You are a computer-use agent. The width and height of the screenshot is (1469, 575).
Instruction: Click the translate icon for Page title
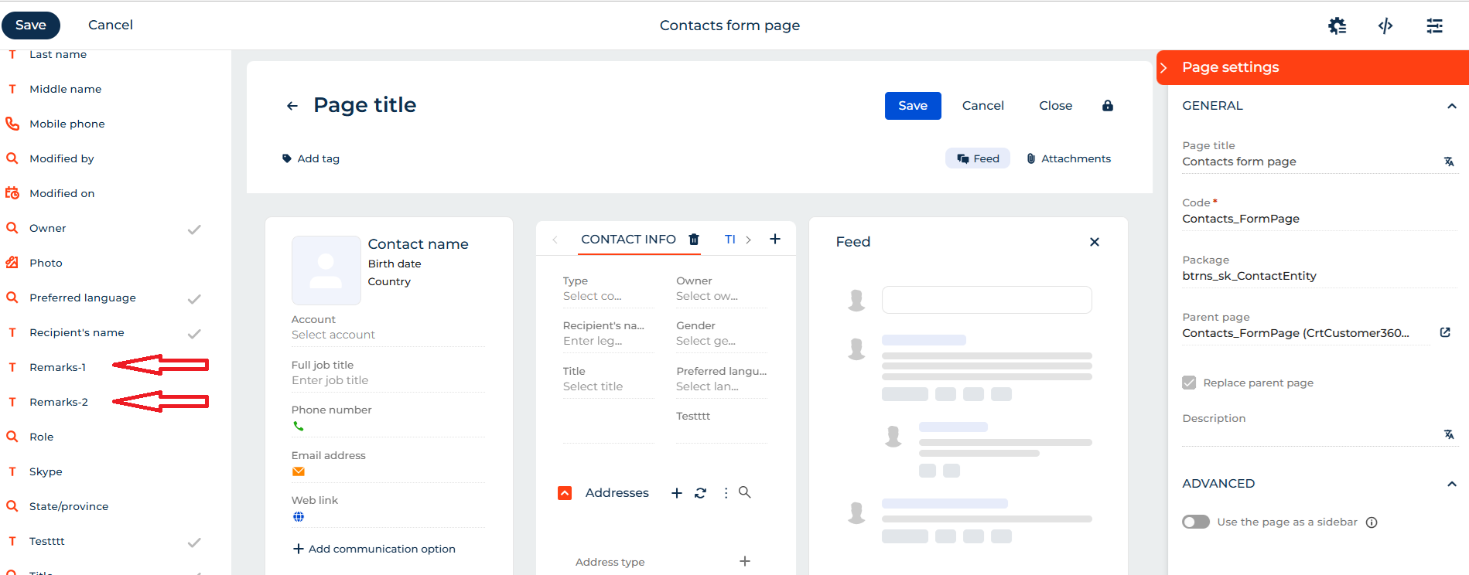click(1449, 162)
